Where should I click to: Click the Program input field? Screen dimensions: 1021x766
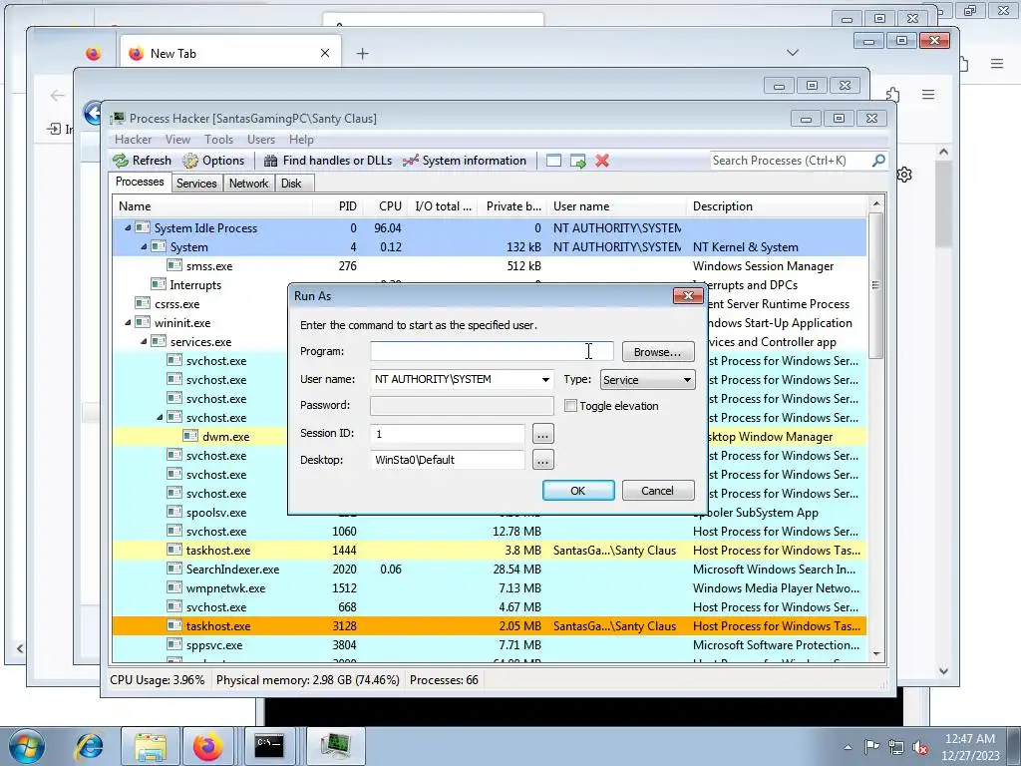(x=492, y=351)
